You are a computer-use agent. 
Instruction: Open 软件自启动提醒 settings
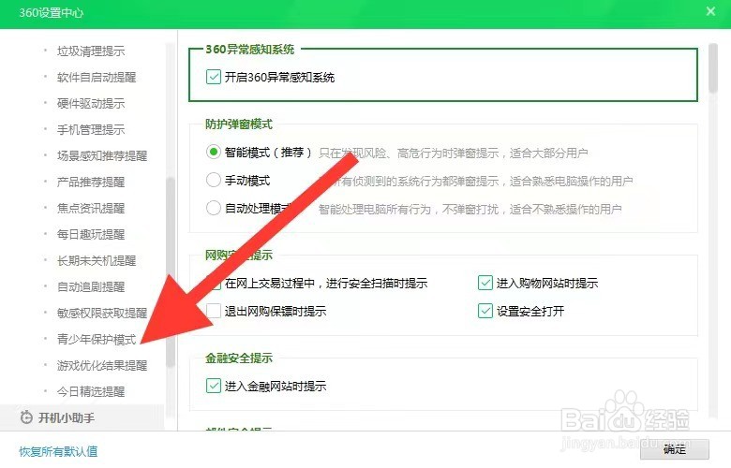pos(97,77)
